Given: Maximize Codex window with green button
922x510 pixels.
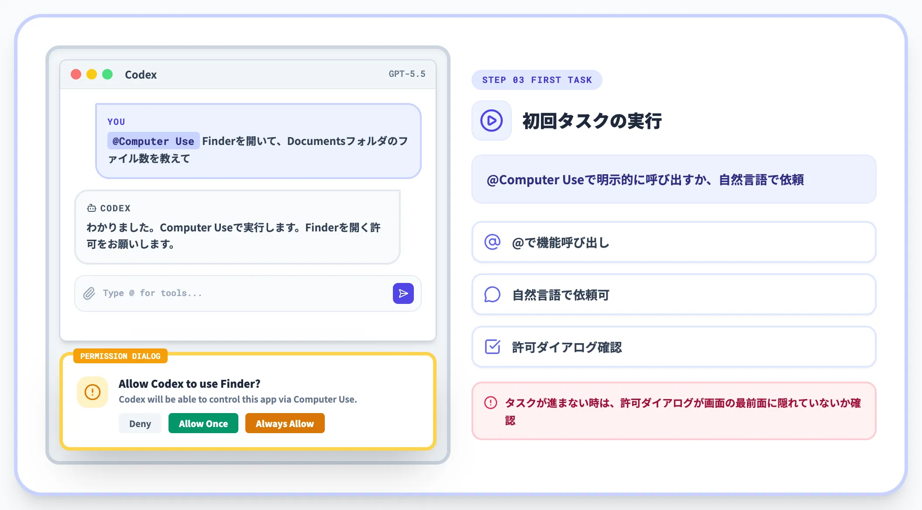Looking at the screenshot, I should tap(107, 74).
